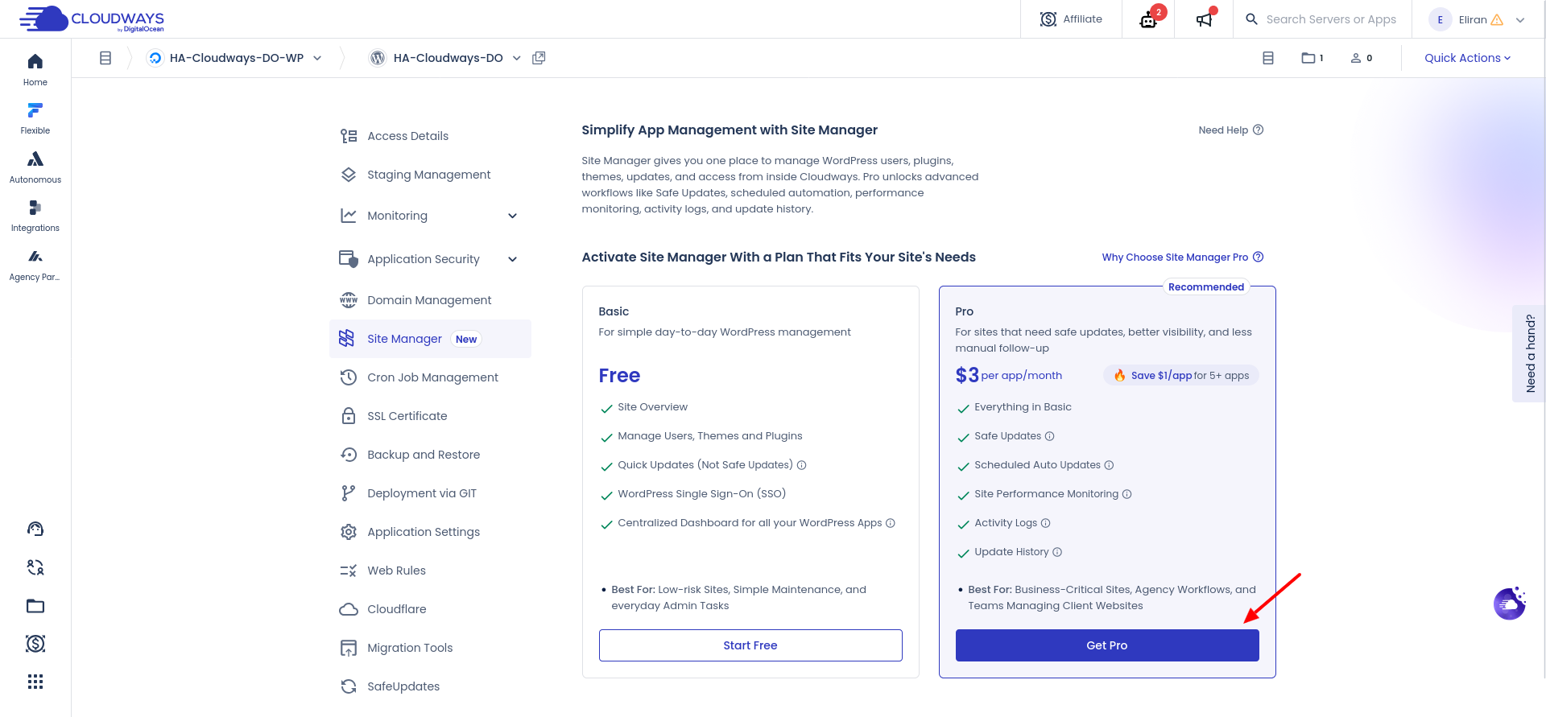Open SafeUpdates menu item
Viewport: 1546px width, 717px height.
431,686
